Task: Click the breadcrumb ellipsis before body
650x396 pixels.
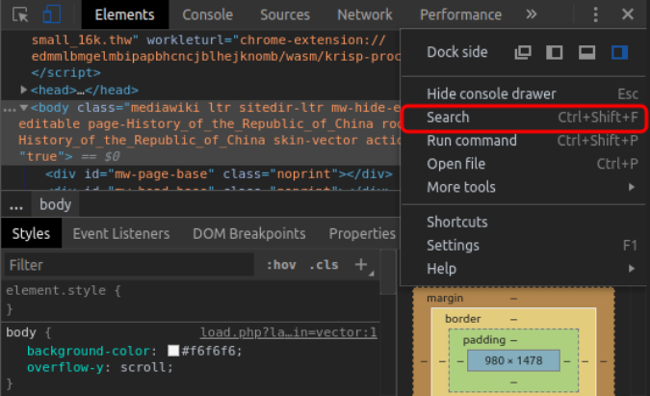Action: 16,205
